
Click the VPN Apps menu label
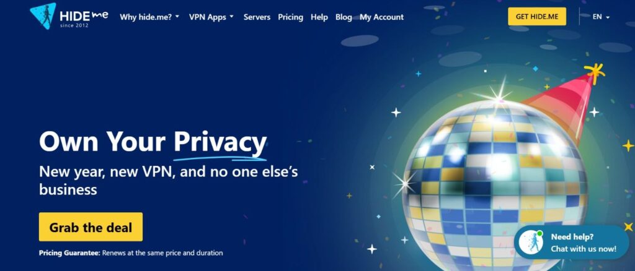pos(207,17)
